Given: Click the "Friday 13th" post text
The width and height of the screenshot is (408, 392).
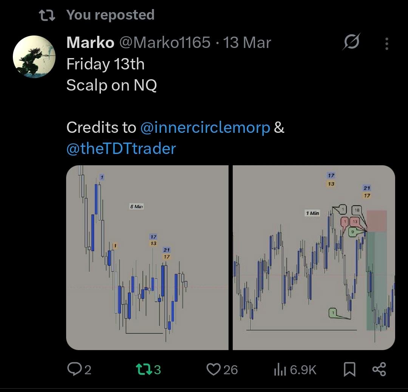Looking at the screenshot, I should [x=105, y=64].
